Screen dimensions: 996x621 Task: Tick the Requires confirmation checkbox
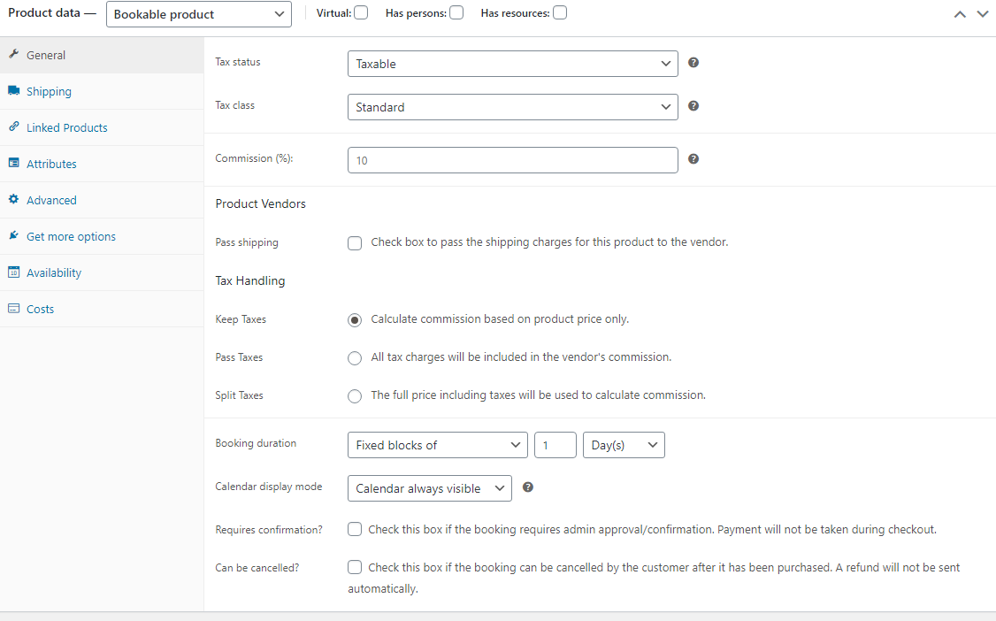355,529
